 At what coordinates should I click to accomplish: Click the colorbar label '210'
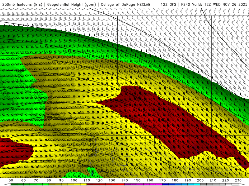[x=213, y=180]
